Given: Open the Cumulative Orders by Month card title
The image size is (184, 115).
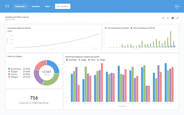Looking at the screenshot, I should [x=19, y=28].
